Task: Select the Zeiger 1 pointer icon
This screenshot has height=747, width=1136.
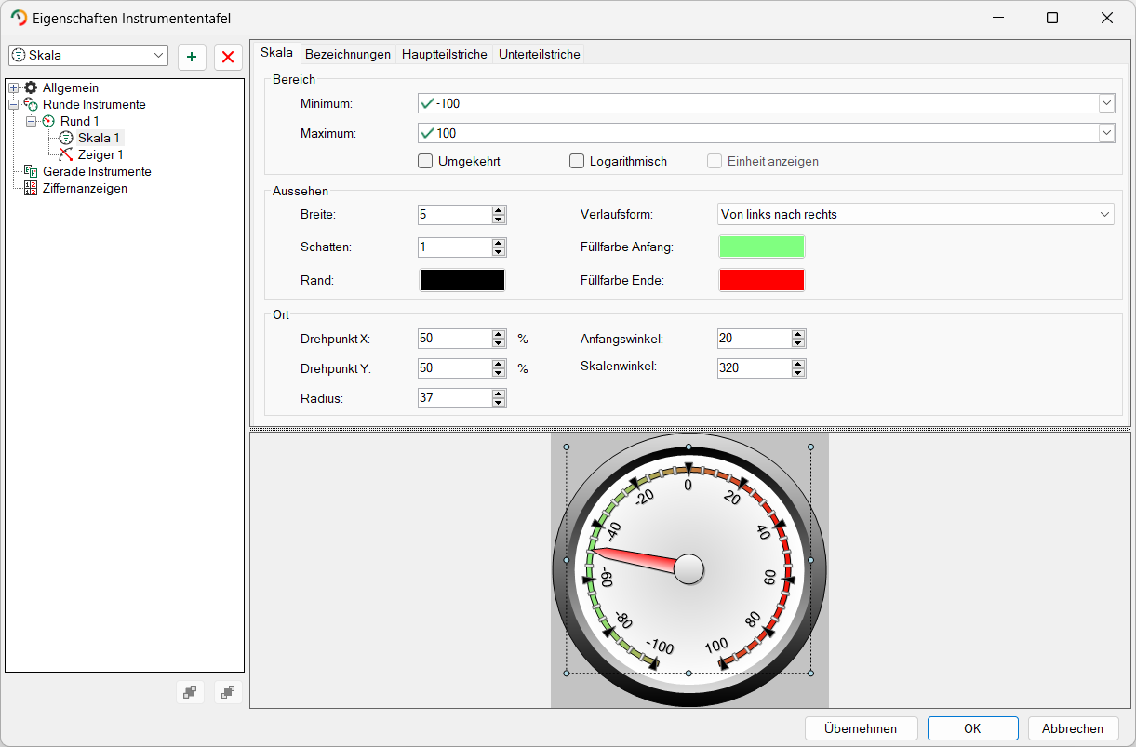Action: point(66,155)
